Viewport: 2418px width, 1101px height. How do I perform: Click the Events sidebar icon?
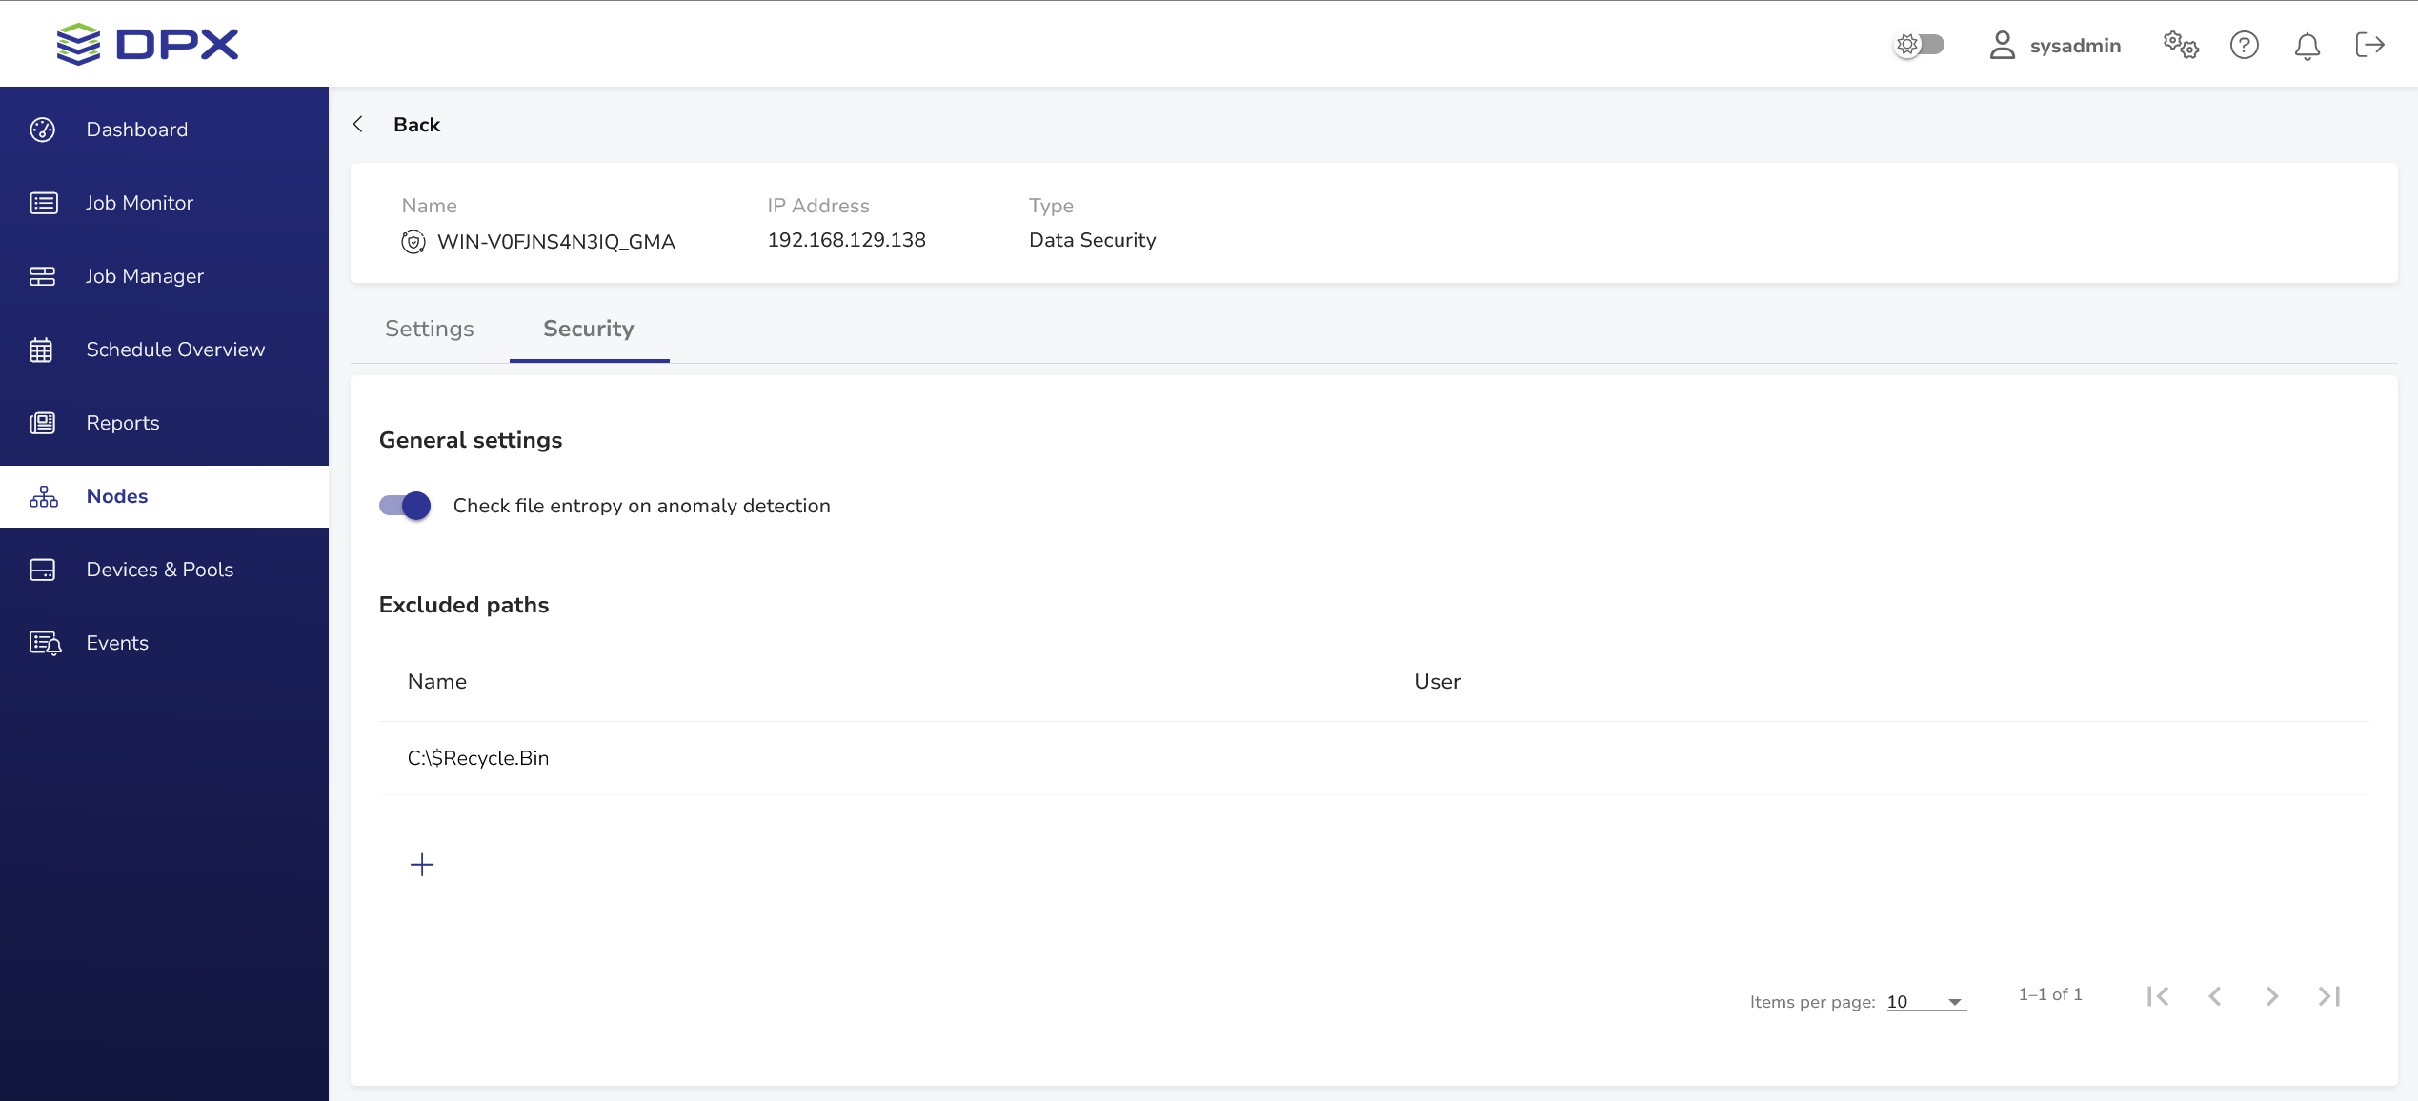[45, 643]
